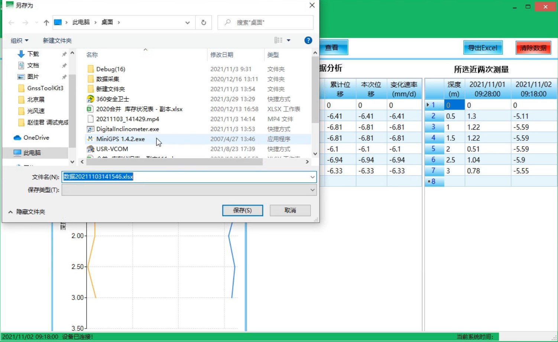Click the 导出Excel button
Image resolution: width=558 pixels, height=342 pixels.
(x=483, y=48)
